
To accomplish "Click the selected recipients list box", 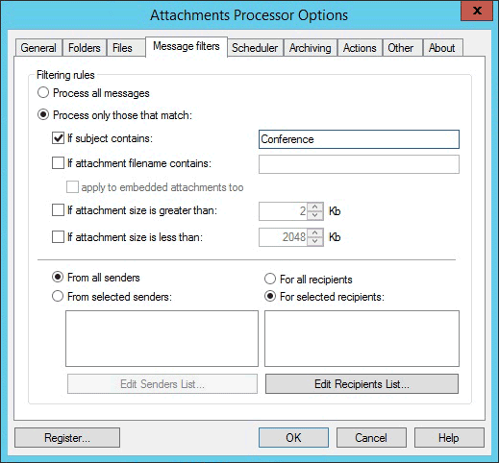I will 362,338.
